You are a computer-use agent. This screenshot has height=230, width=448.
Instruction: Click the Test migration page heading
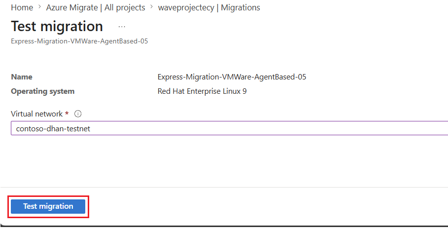57,26
